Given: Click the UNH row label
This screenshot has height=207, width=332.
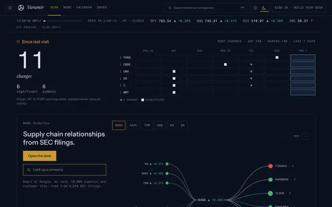Looking at the screenshot, I should (x=126, y=71).
